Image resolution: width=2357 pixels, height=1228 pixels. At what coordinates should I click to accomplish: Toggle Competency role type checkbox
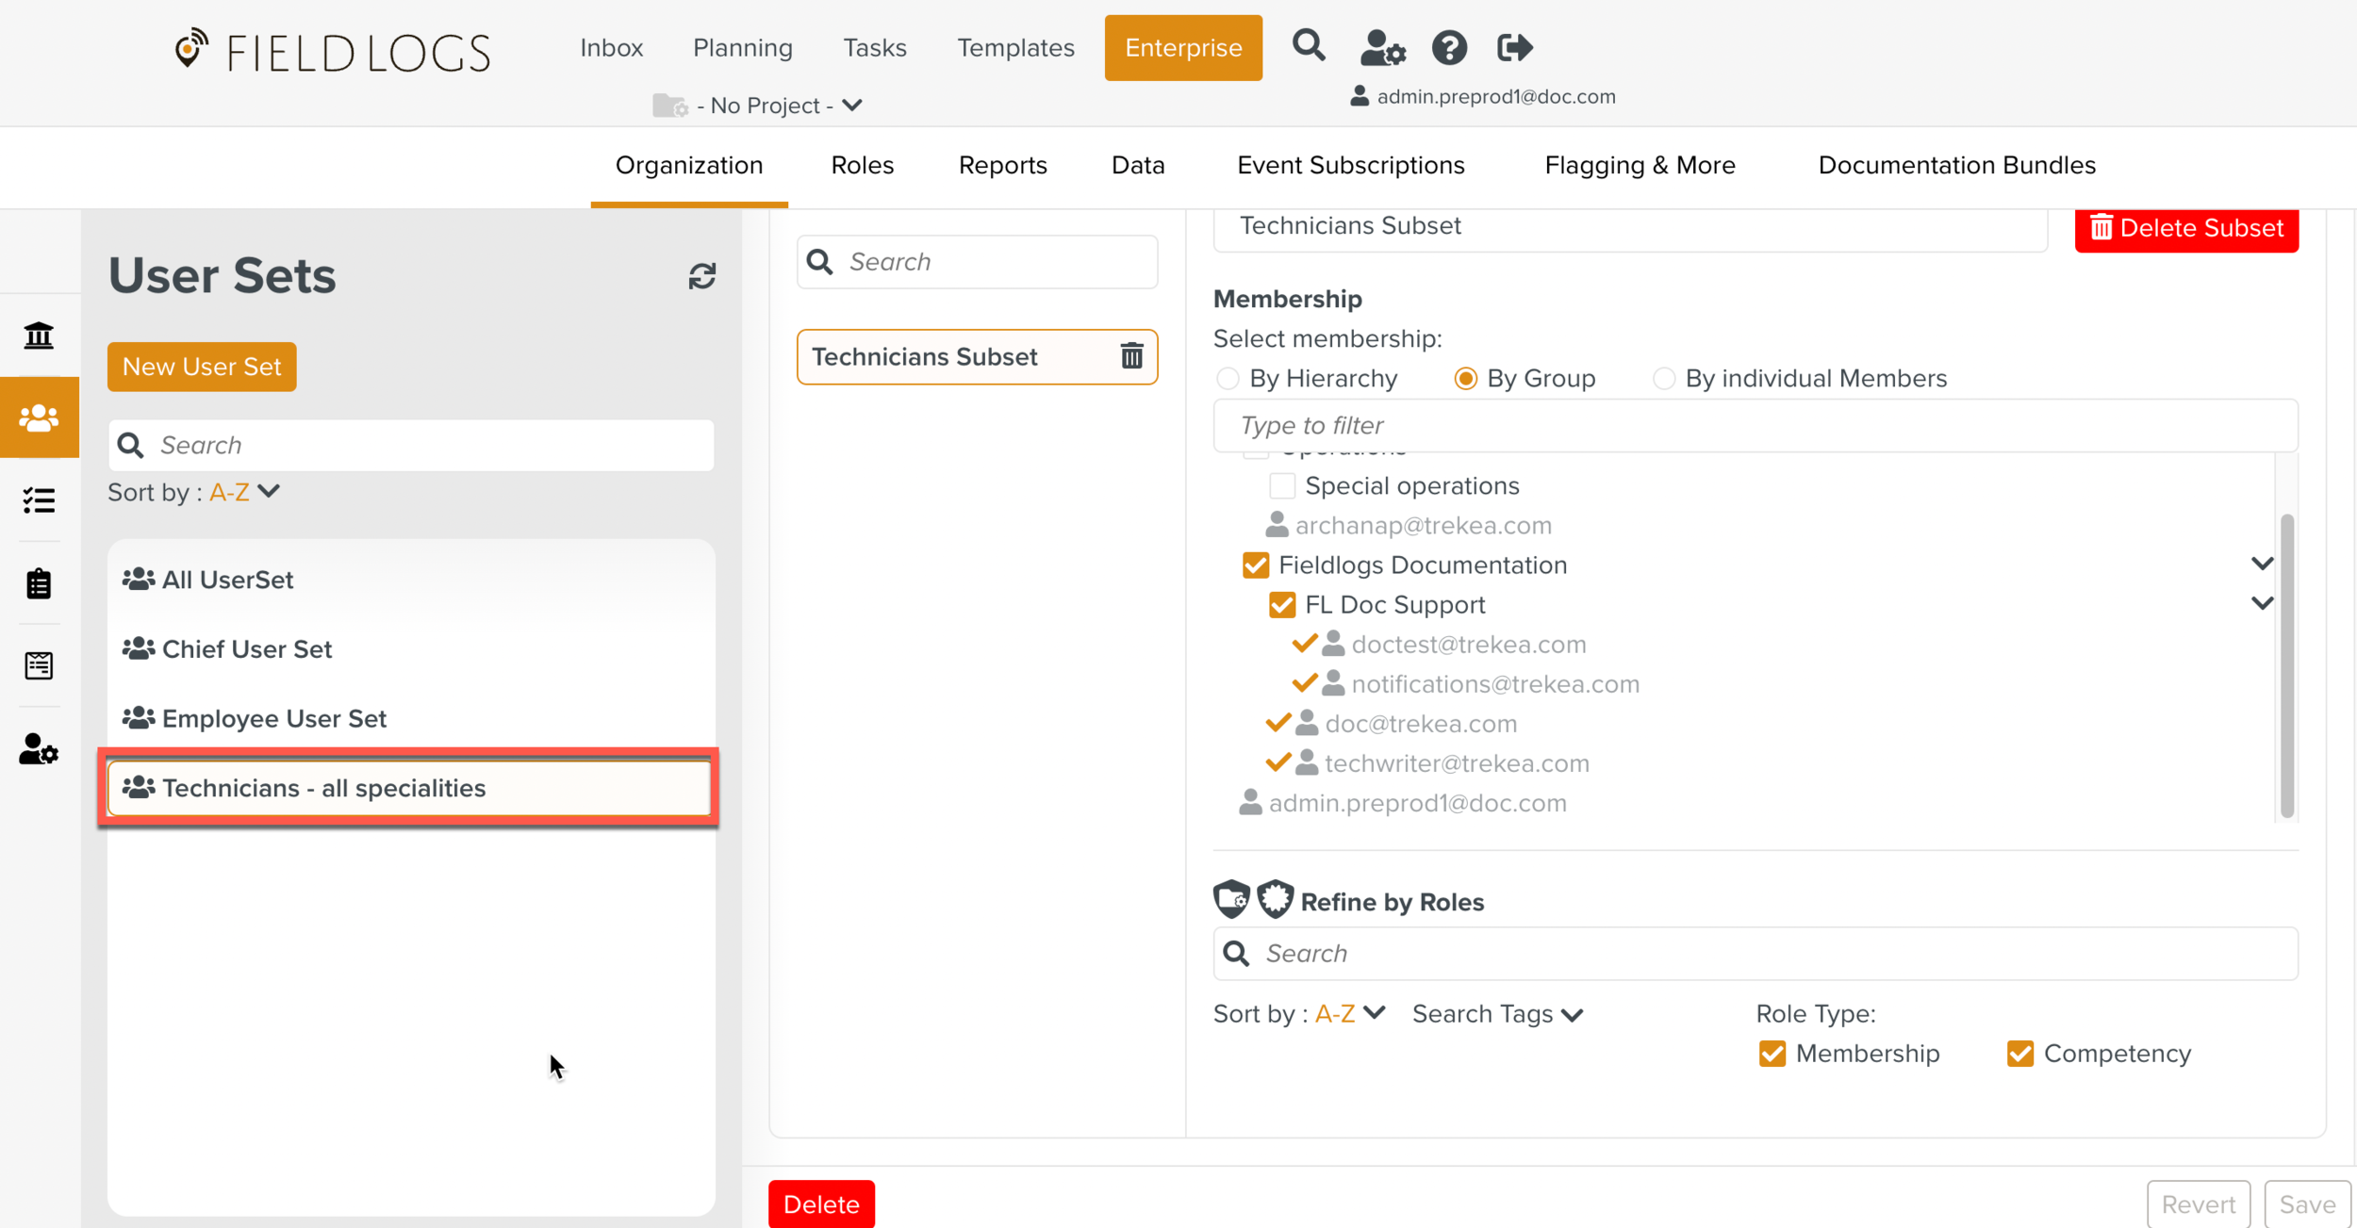click(2019, 1054)
